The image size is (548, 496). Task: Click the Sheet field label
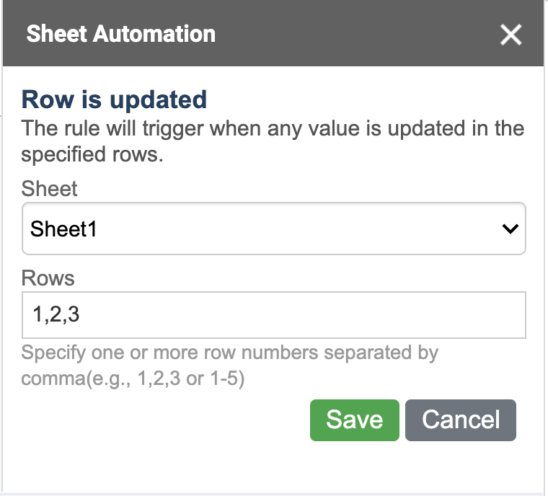coord(49,189)
